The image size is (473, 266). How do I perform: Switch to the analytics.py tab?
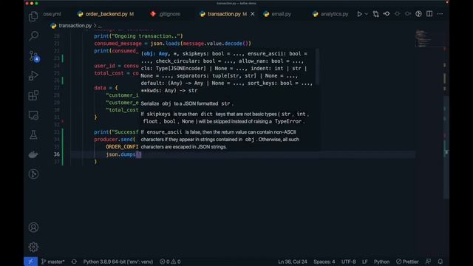[331, 14]
